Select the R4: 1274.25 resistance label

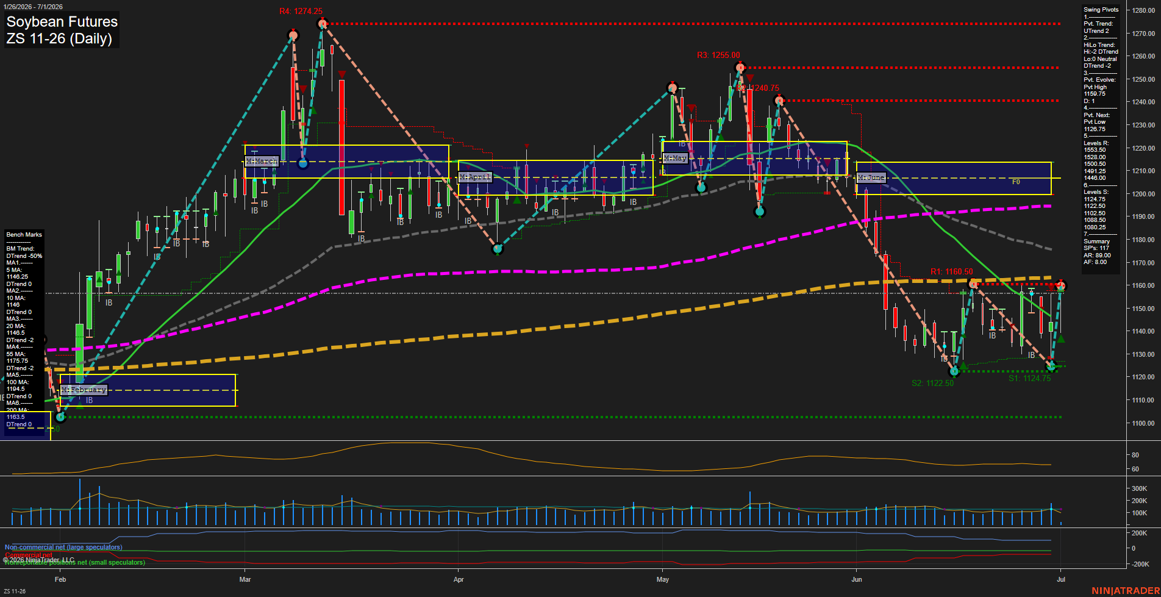click(301, 12)
